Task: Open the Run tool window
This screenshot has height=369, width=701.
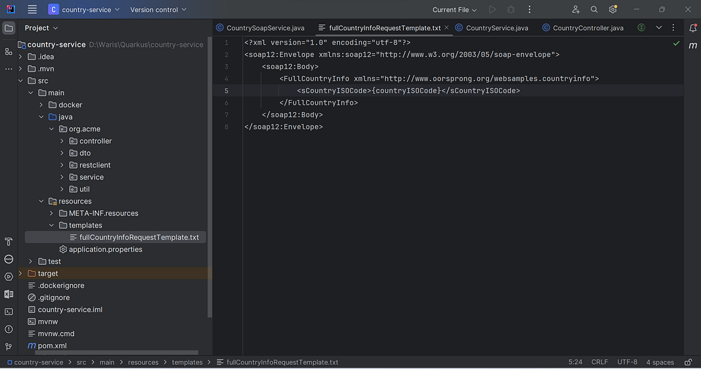Action: [9, 276]
